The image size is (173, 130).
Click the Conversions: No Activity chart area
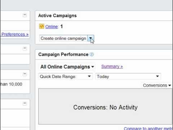[105, 107]
